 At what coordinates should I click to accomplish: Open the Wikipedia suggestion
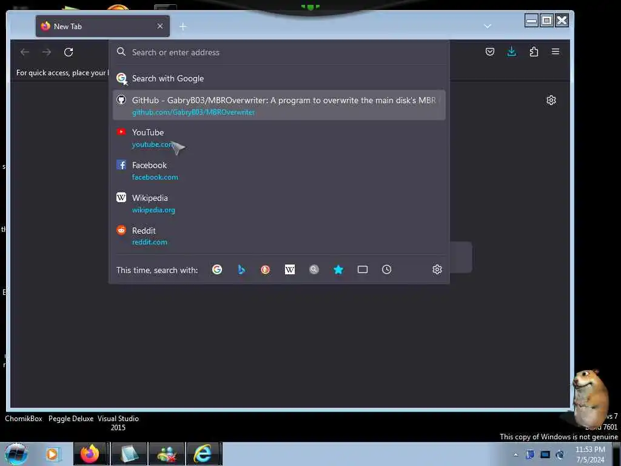pyautogui.click(x=279, y=203)
